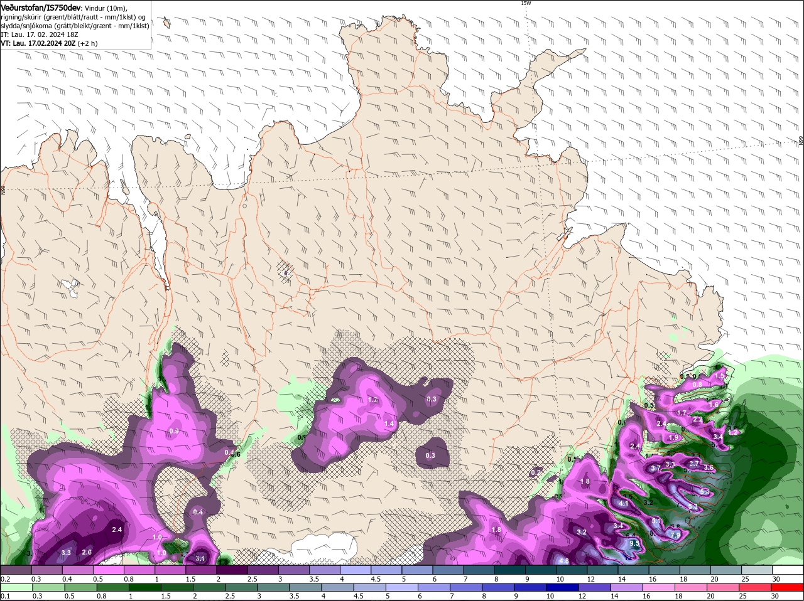Click the 1.9 value on map

coord(674,437)
